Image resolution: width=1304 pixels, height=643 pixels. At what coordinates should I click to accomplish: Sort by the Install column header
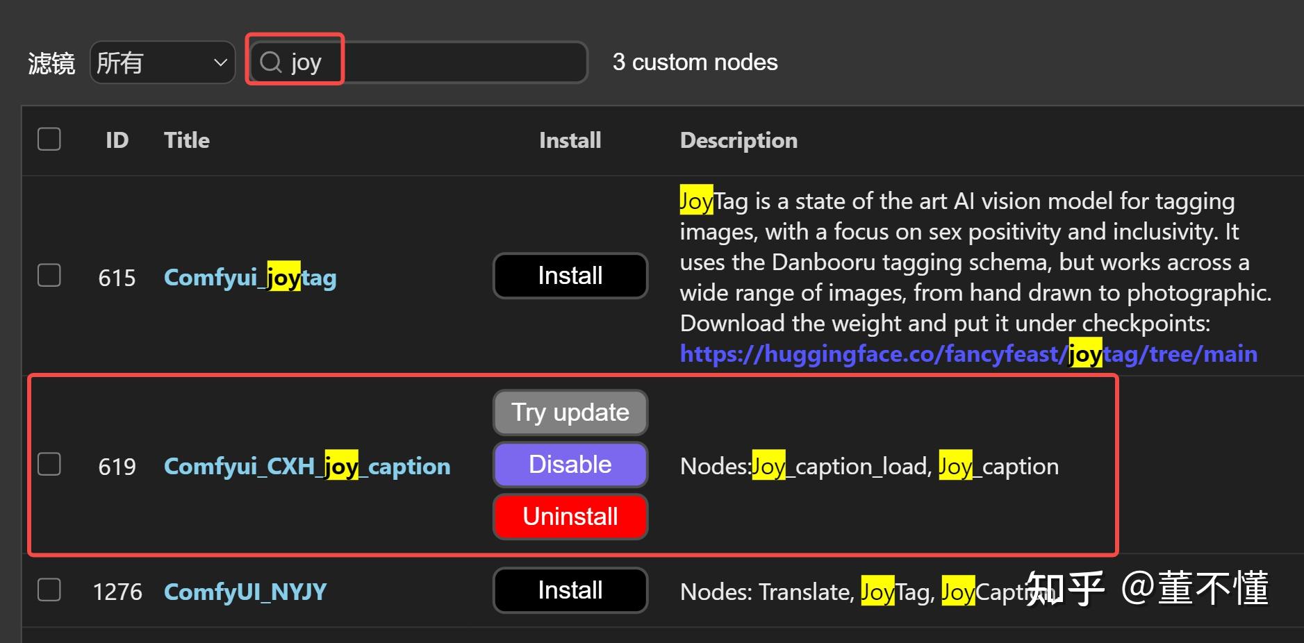[x=570, y=140]
